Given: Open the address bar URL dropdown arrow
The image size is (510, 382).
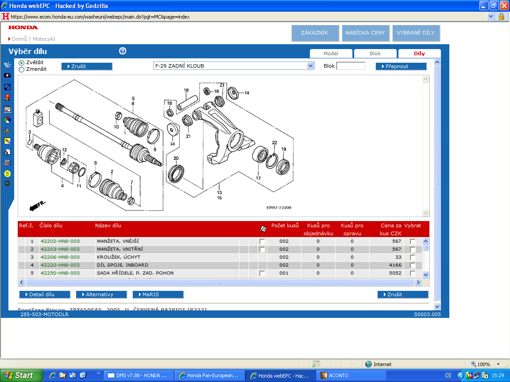Looking at the screenshot, I should pyautogui.click(x=491, y=16).
